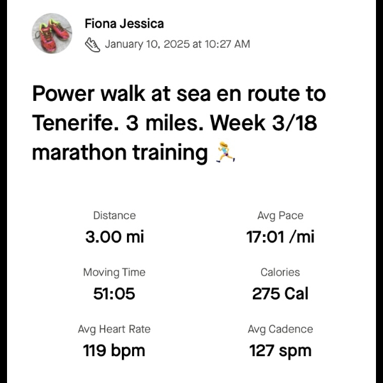Select the Calories label

coord(280,272)
